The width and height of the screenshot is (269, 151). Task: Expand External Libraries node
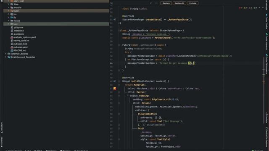(5, 54)
